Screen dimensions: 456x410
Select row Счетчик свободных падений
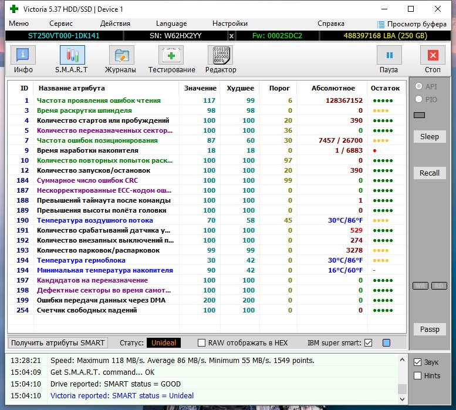(x=207, y=310)
